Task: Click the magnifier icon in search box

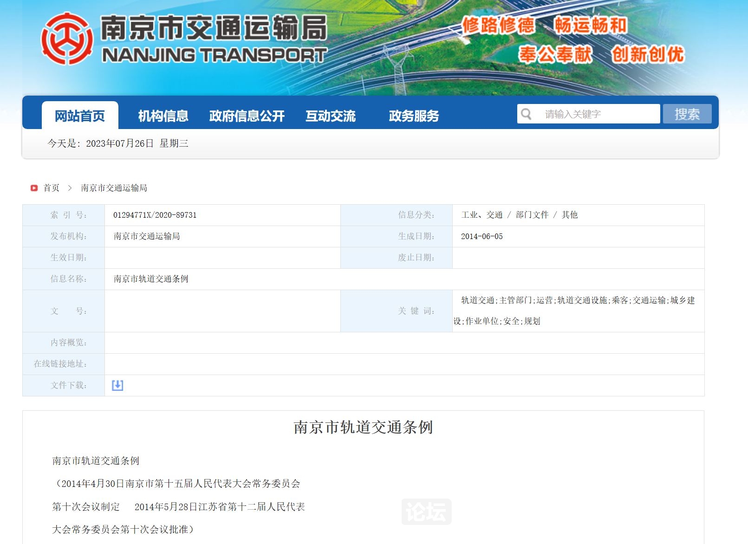Action: point(526,114)
